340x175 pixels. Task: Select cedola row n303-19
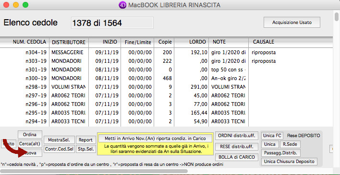point(166,61)
